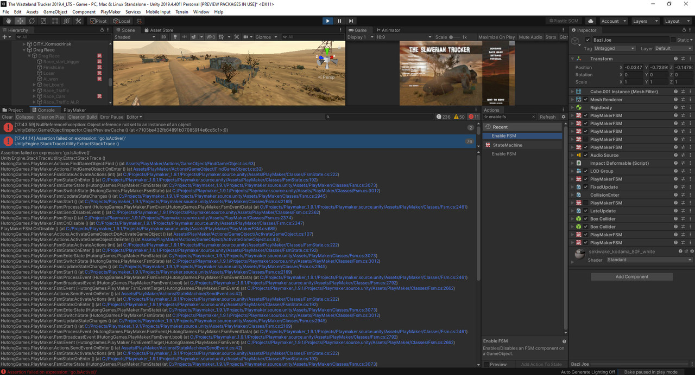Open Editor dropdown in Console
Image resolution: width=695 pixels, height=375 pixels.
(134, 117)
